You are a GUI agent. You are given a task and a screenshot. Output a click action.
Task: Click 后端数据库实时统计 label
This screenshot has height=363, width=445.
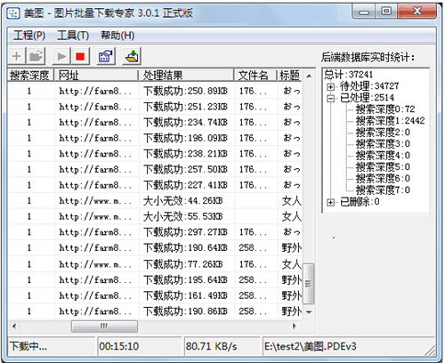(x=368, y=57)
